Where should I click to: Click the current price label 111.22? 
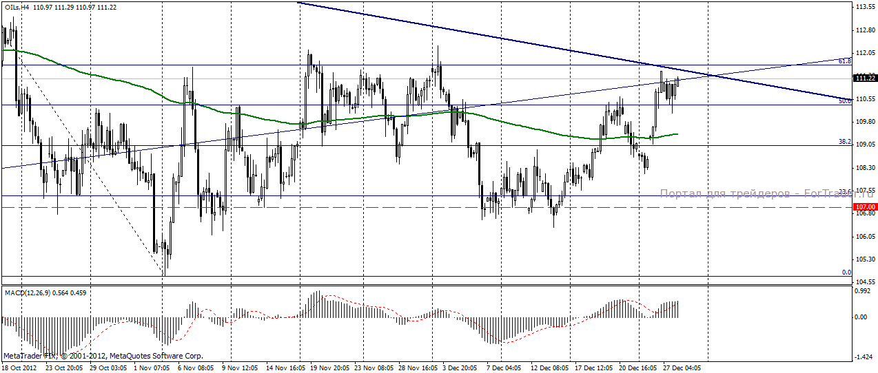tap(864, 78)
